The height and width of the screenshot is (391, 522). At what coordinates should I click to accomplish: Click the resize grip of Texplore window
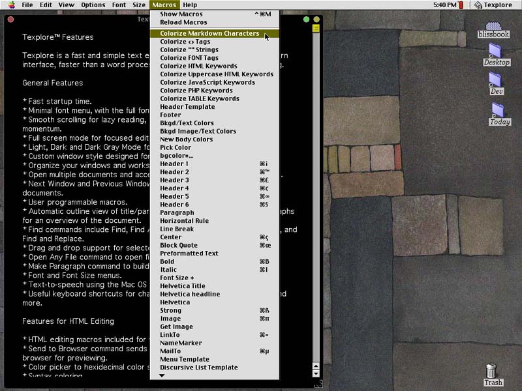[x=318, y=384]
